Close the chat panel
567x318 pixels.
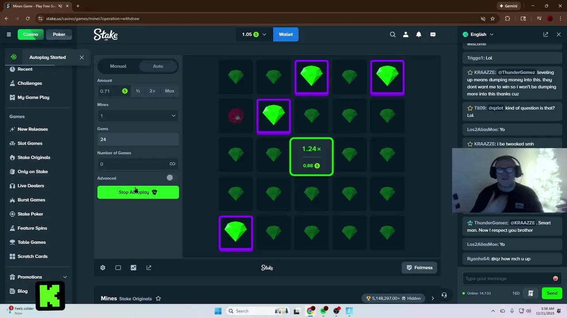pyautogui.click(x=559, y=34)
